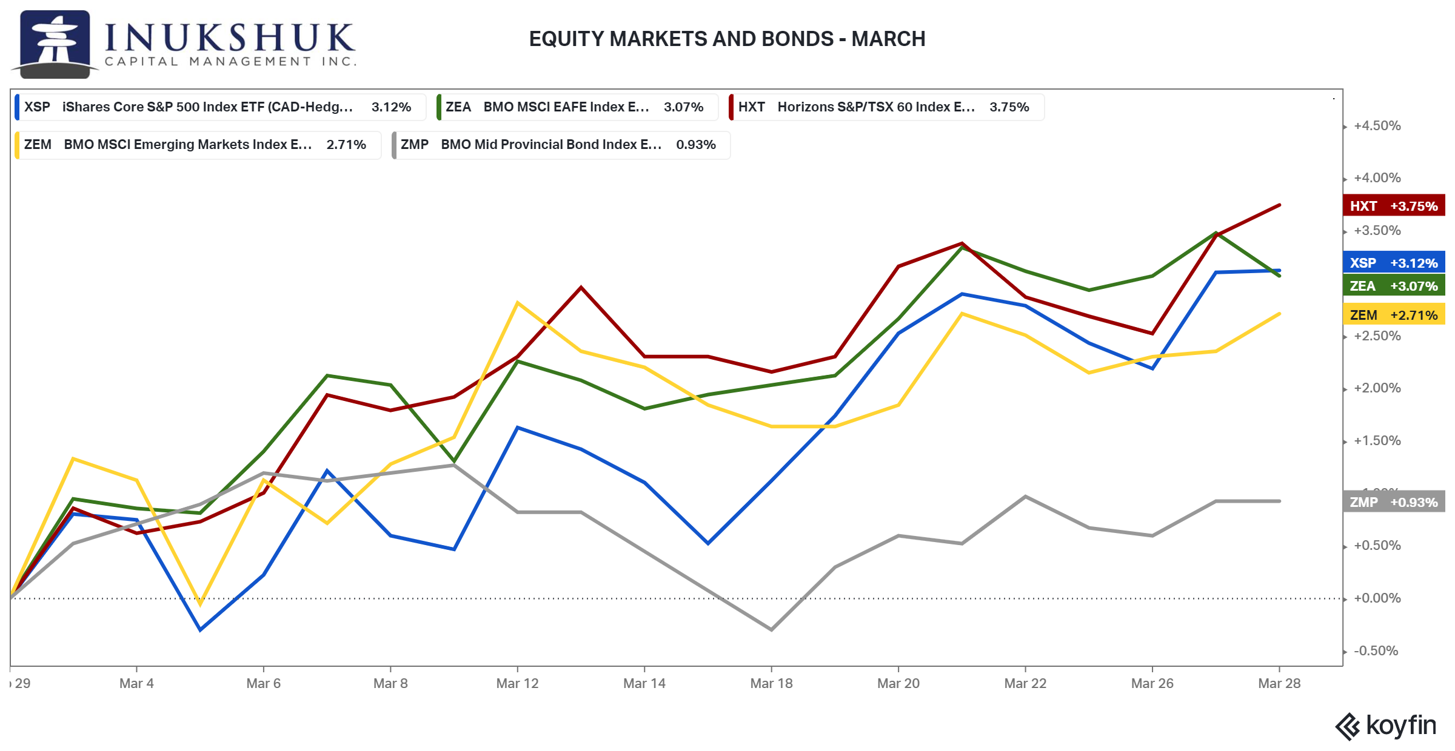Click 'CAPITAL MANAGEMENT INC.' subtitle
Image resolution: width=1455 pixels, height=751 pixels.
[x=230, y=61]
